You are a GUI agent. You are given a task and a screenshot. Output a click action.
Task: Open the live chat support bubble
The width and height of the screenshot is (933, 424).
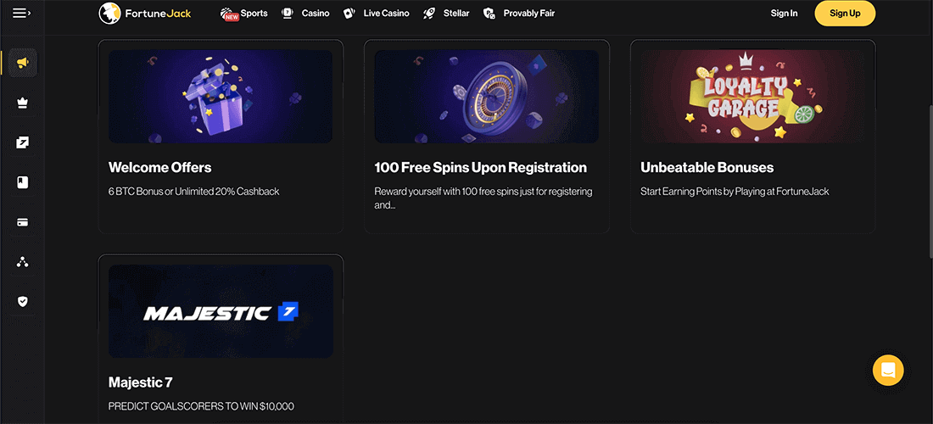[x=888, y=370]
